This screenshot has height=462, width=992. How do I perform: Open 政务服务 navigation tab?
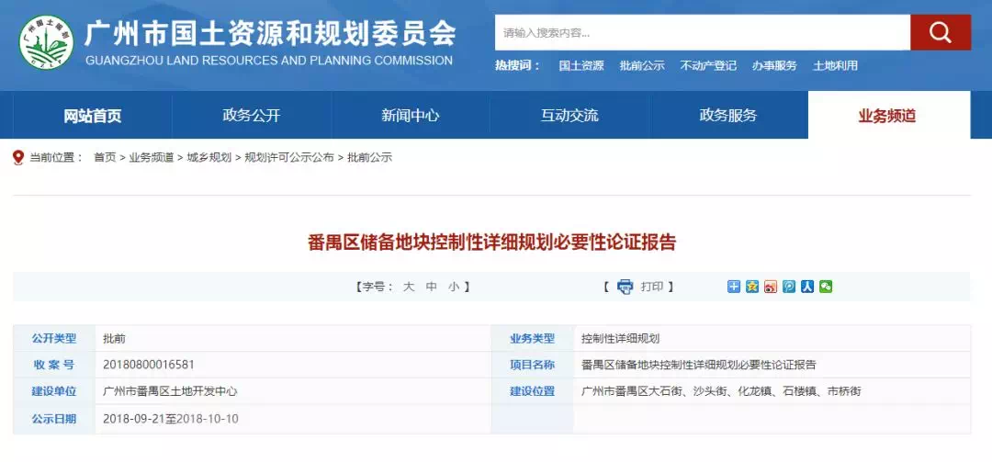728,115
